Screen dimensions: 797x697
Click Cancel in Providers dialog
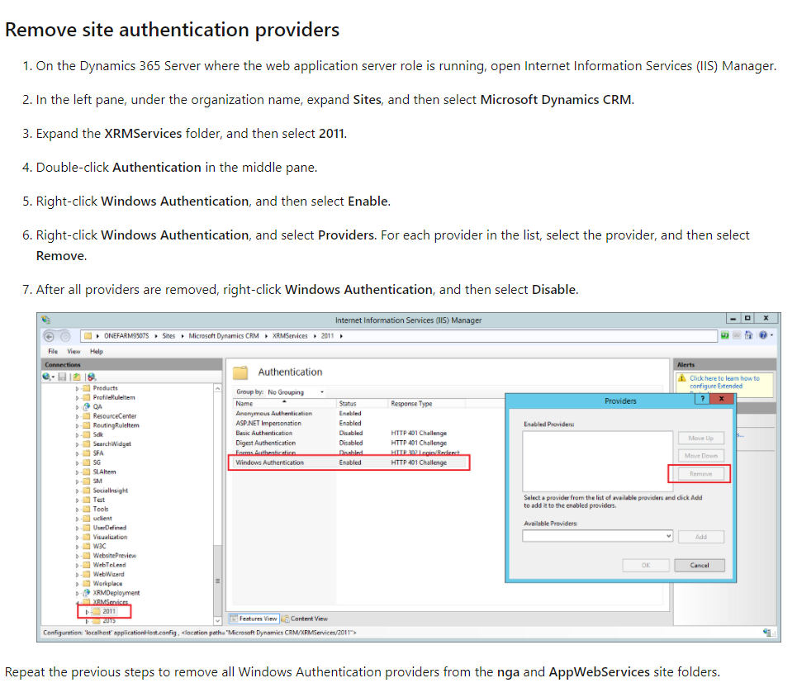coord(700,566)
